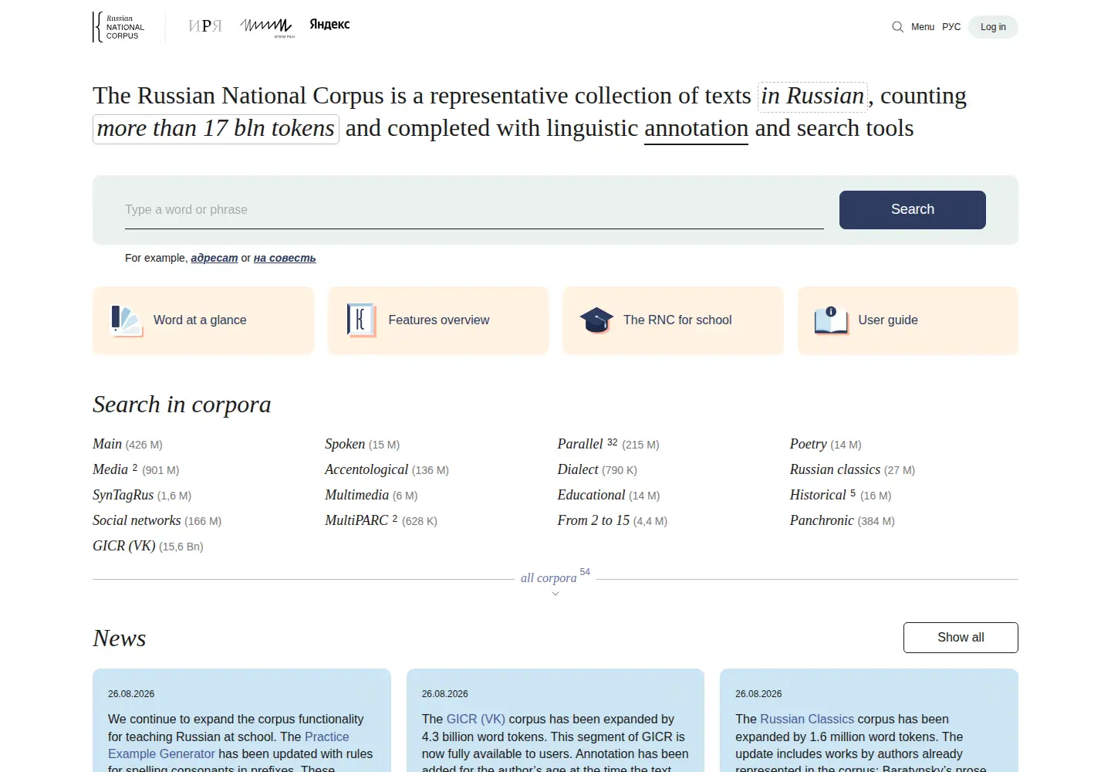Open the ИРЯ institute logo link

tap(205, 26)
